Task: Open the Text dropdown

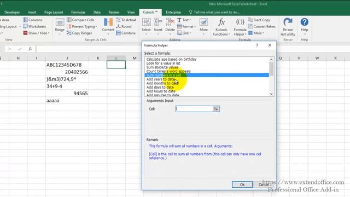Action: [184, 20]
